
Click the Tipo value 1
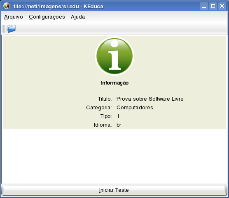tap(118, 116)
